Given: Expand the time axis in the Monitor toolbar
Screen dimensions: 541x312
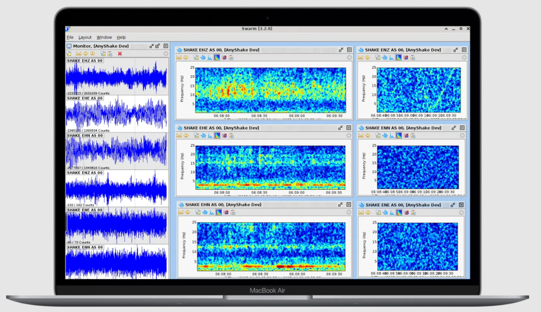Looking at the screenshot, I should (x=85, y=54).
